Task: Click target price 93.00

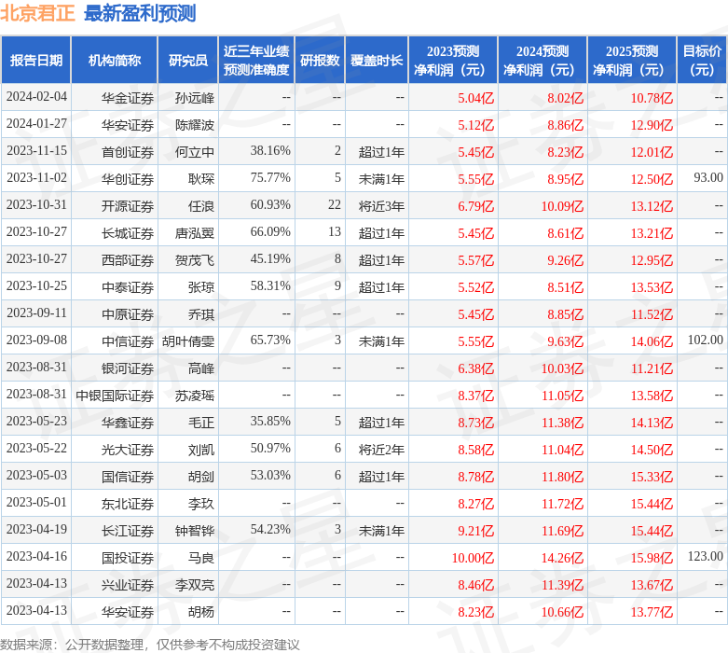Action: (708, 177)
